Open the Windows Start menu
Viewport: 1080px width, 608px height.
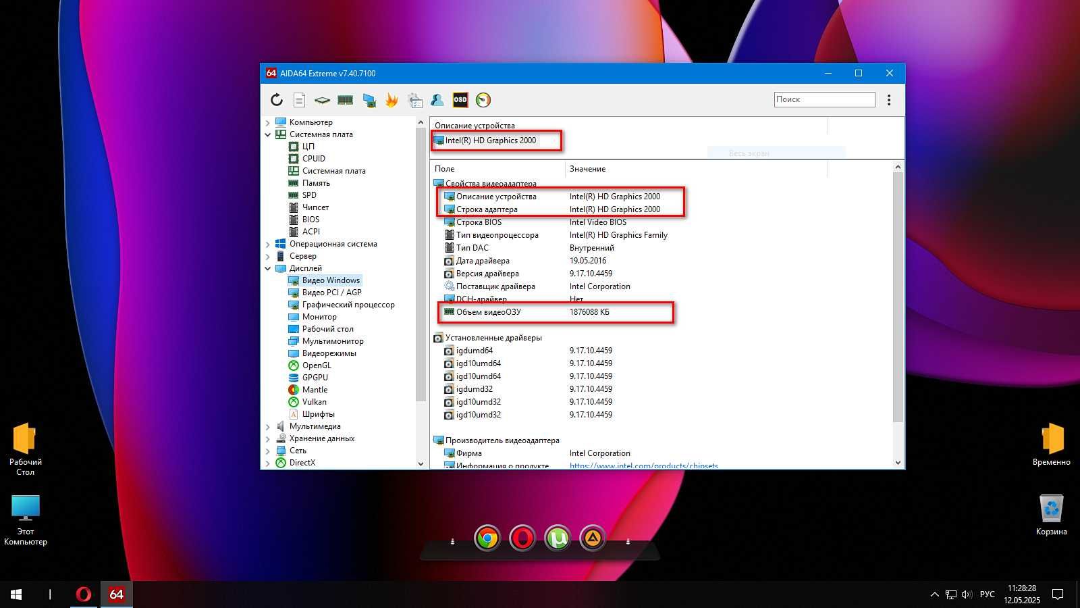16,594
